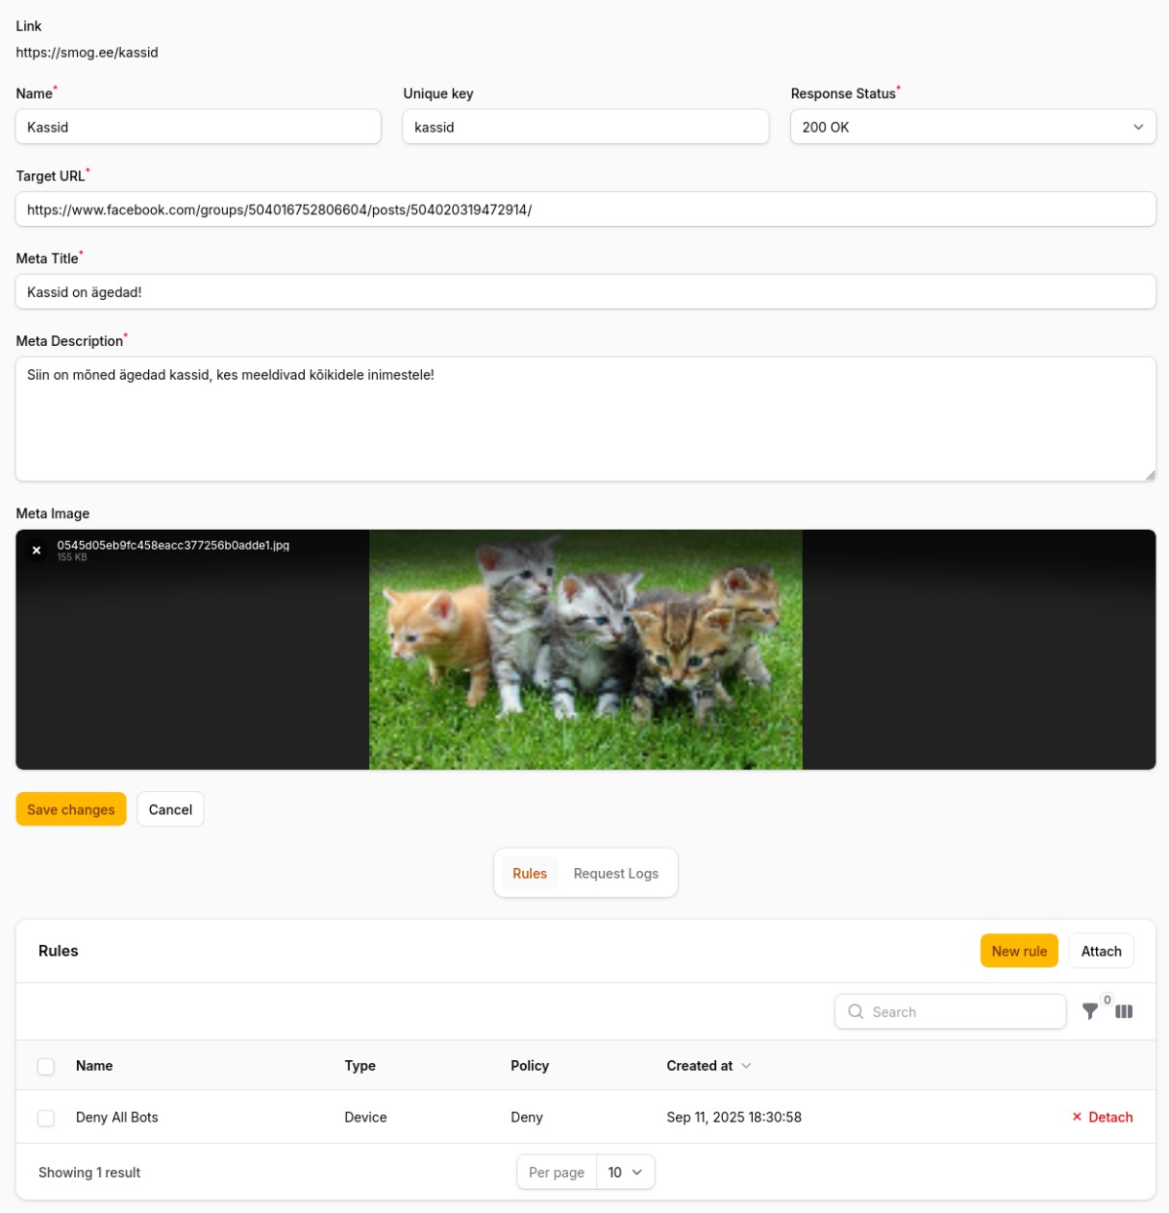Click the Attach button
Viewport: 1169px width, 1213px height.
click(1101, 951)
